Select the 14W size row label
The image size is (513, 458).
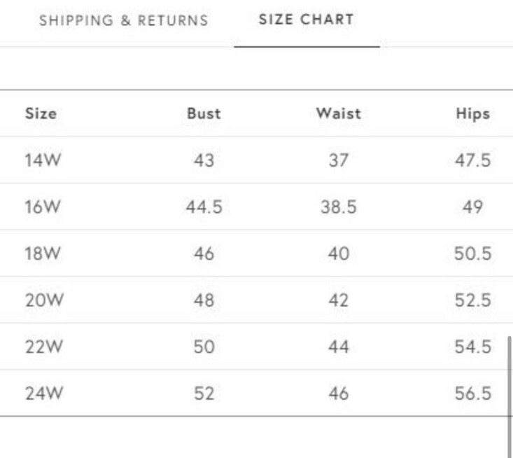[43, 160]
